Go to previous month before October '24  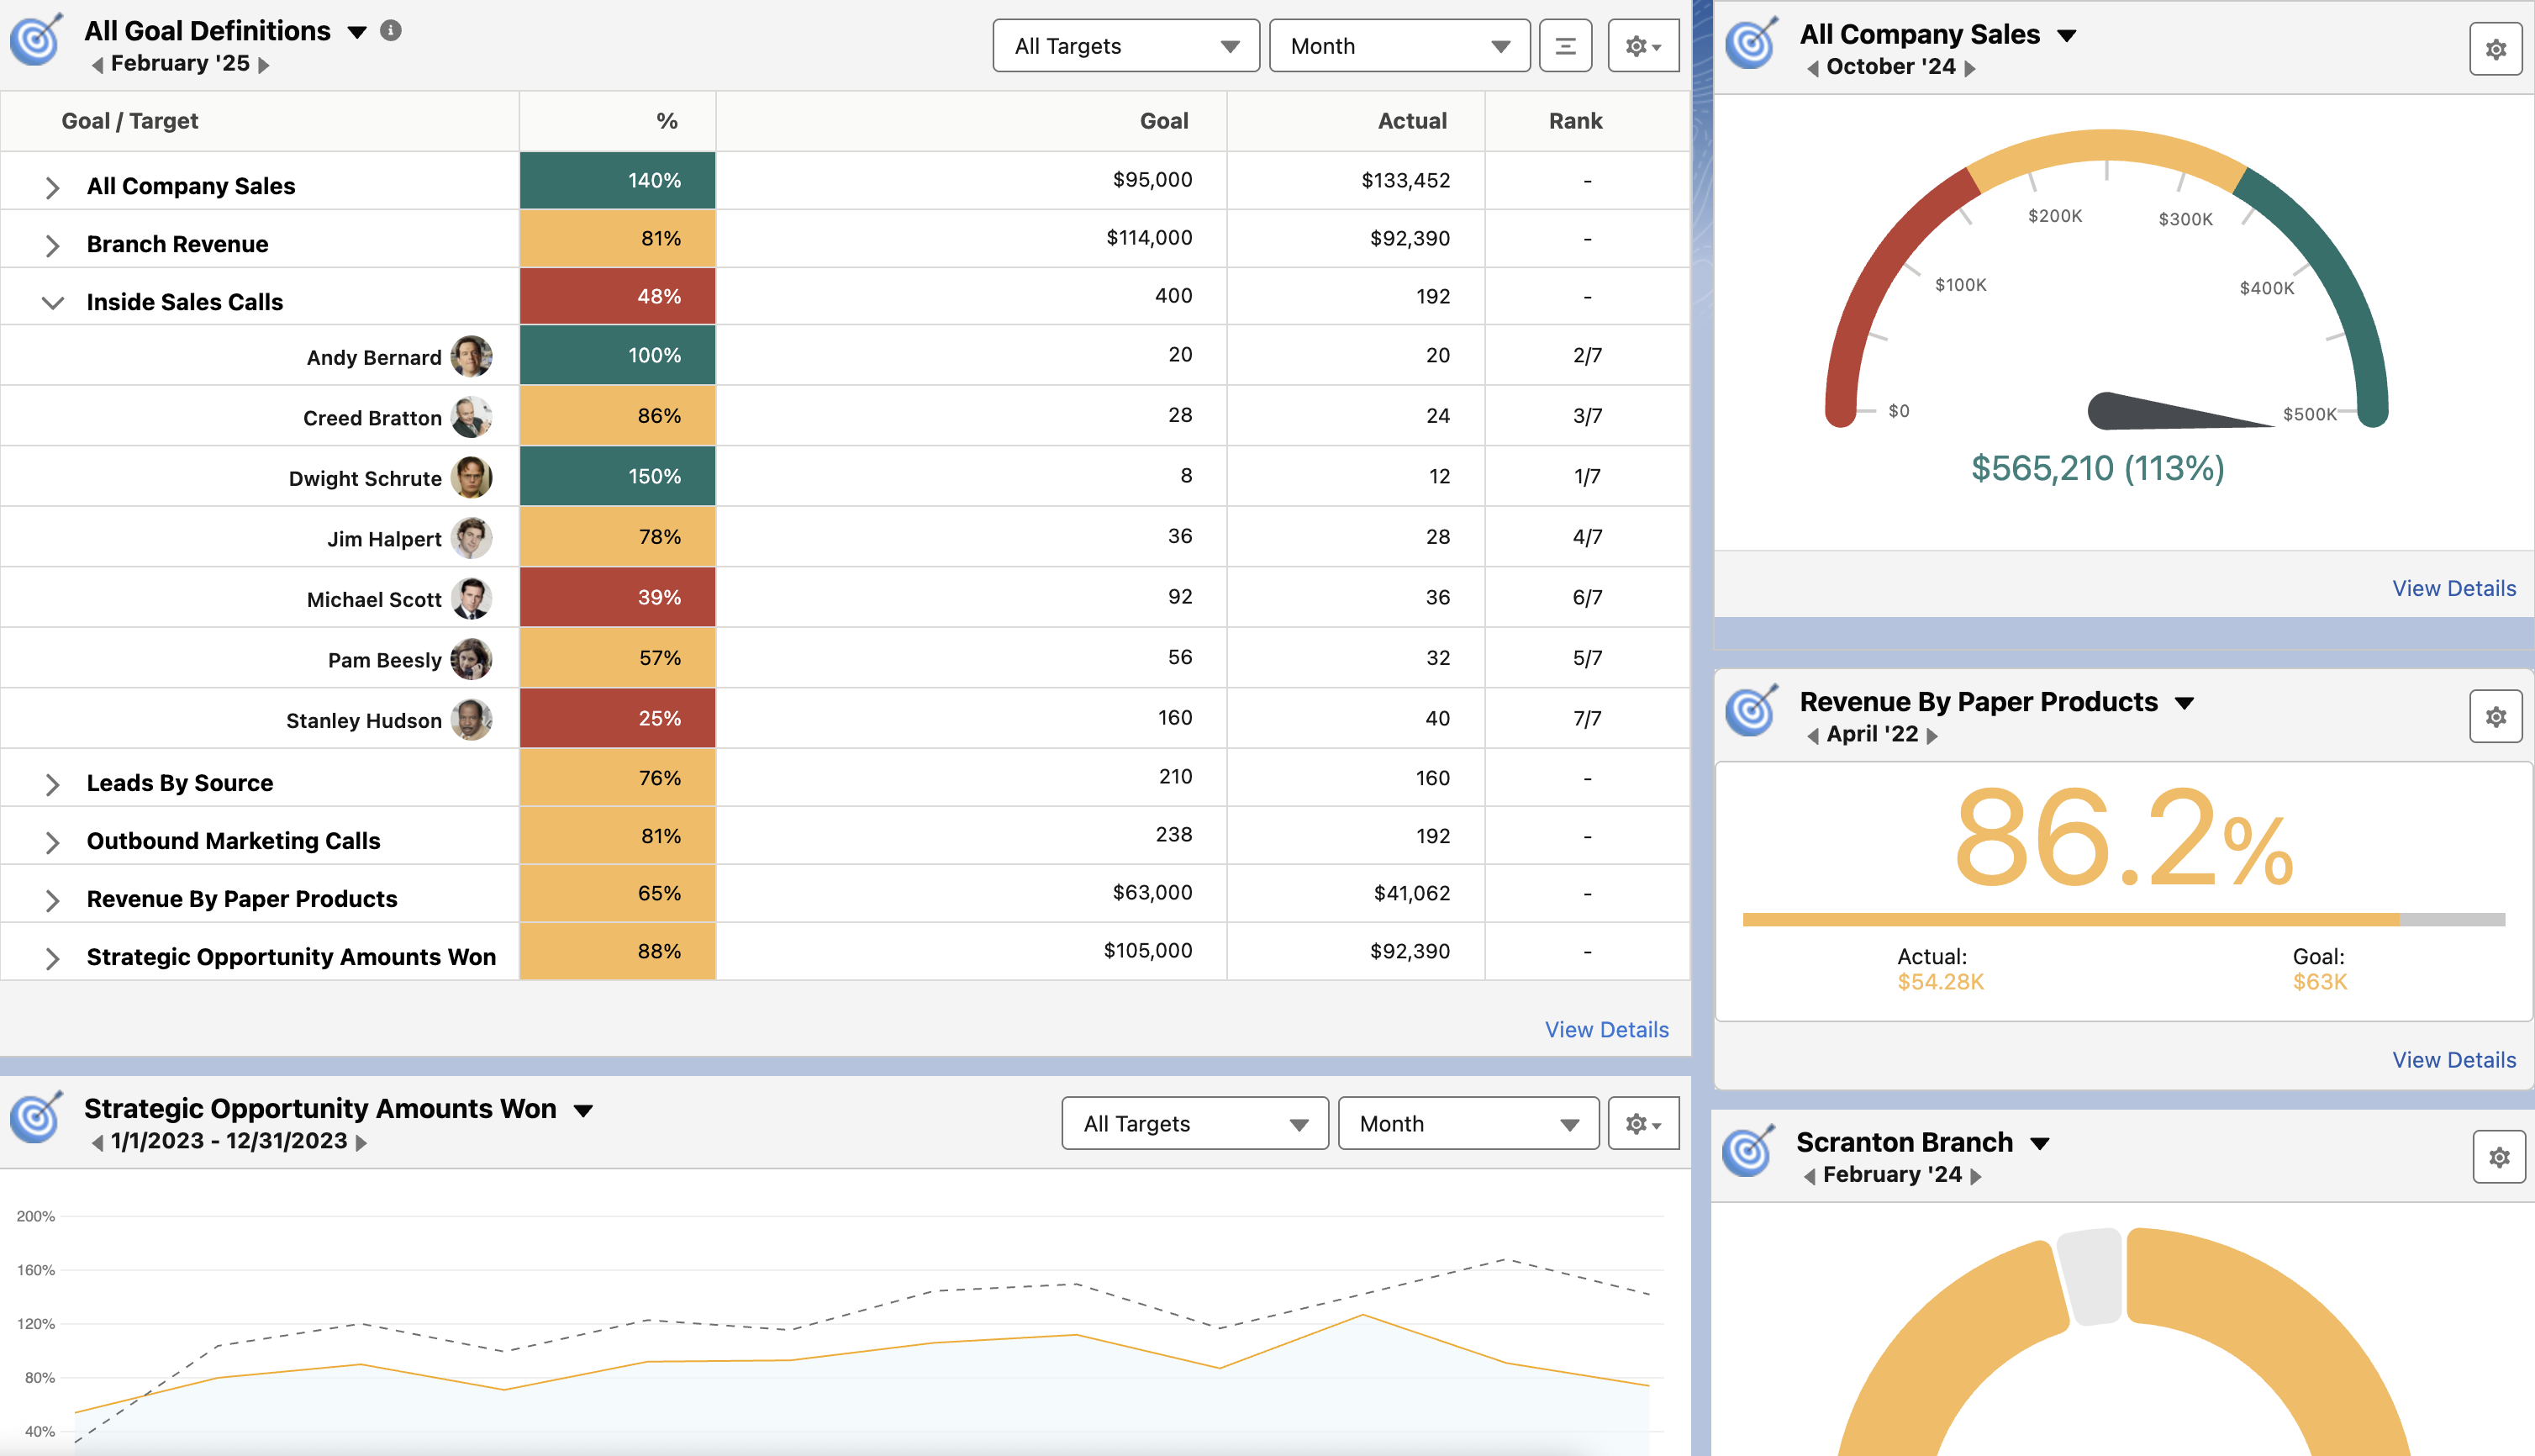point(1812,68)
